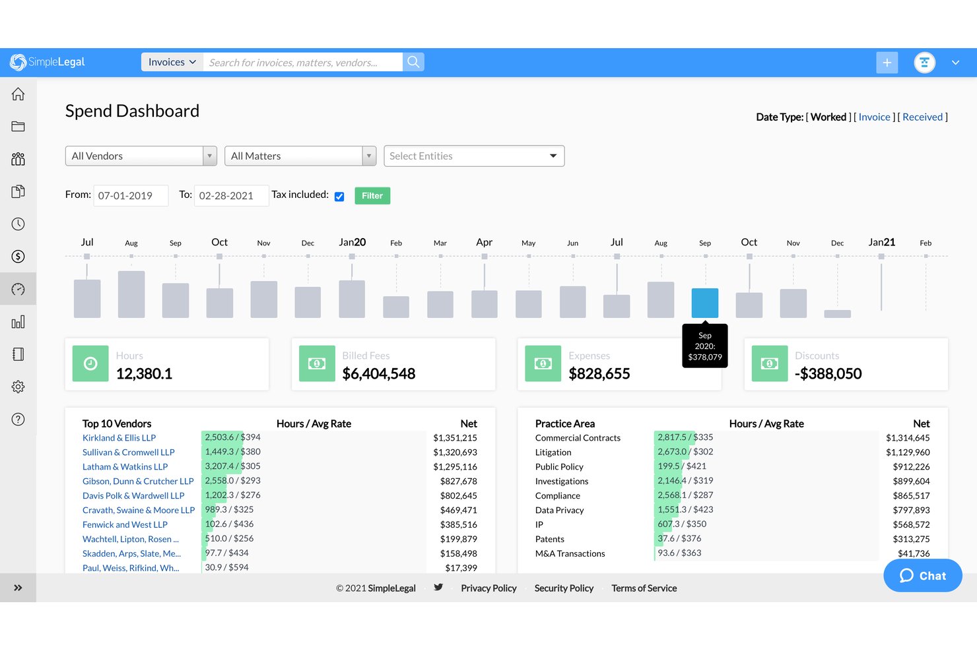Open Matters folder icon in sidebar
This screenshot has width=977, height=651.
18,127
